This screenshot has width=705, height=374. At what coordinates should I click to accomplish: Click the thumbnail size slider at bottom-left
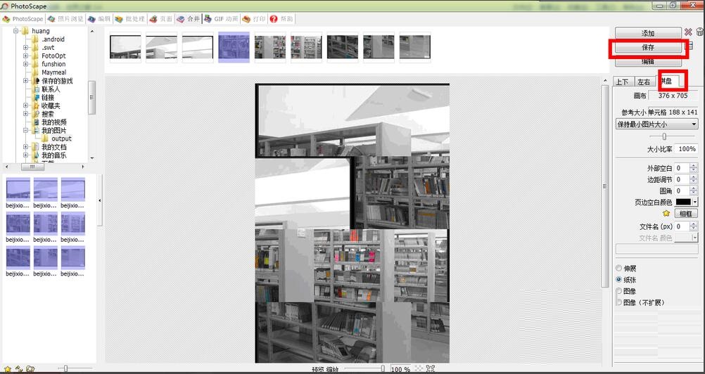tap(65, 368)
